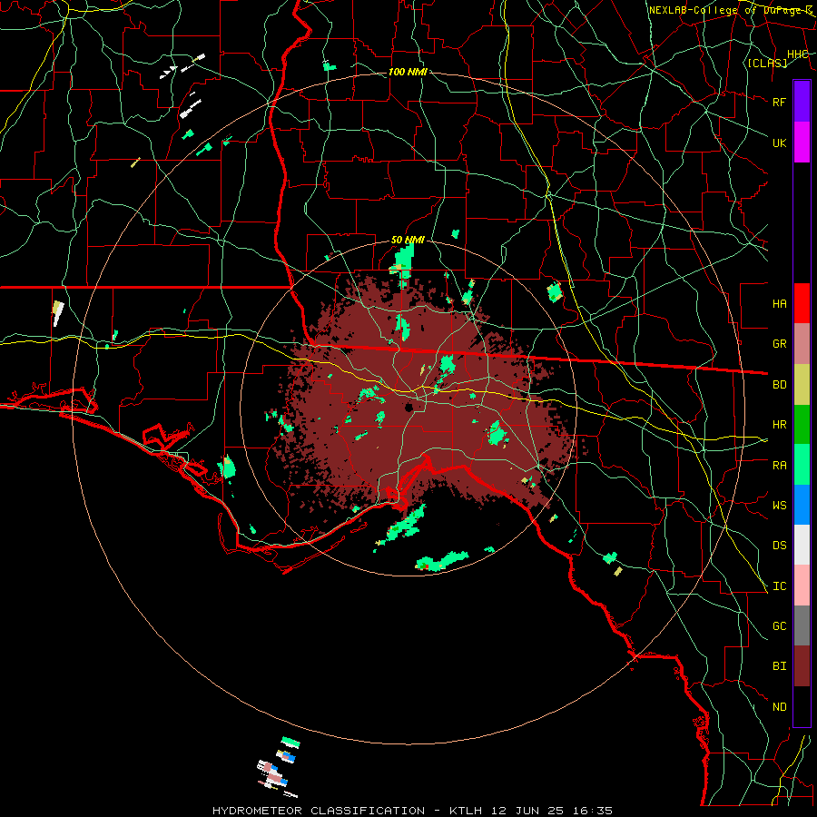Click the GR legend label

point(779,344)
